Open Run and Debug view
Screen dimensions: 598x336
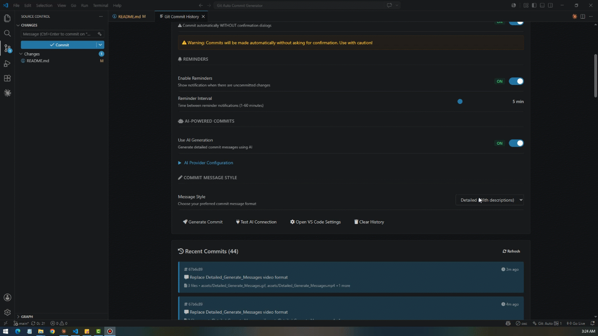point(7,63)
